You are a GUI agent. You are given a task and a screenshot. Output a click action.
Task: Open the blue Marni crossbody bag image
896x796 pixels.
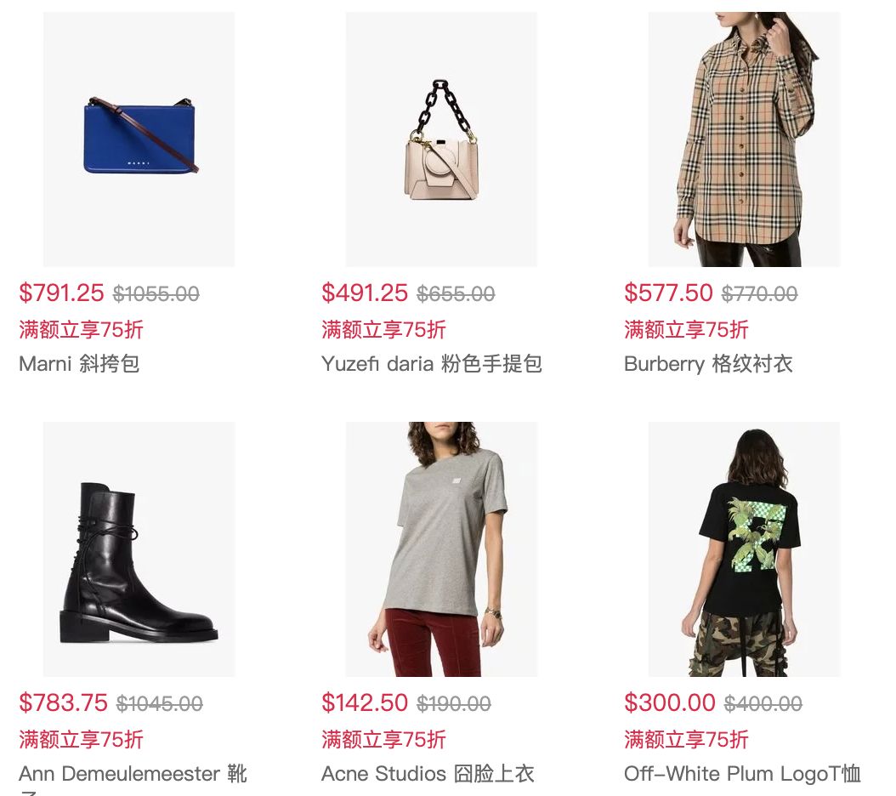[x=139, y=139]
